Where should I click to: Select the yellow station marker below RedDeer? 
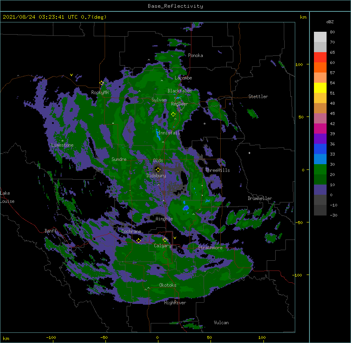tap(173, 114)
